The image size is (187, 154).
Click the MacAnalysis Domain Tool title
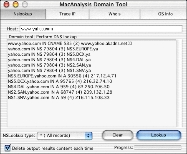pos(93,5)
